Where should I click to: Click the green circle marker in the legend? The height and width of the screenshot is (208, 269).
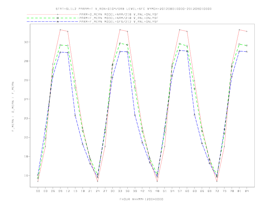point(58,18)
